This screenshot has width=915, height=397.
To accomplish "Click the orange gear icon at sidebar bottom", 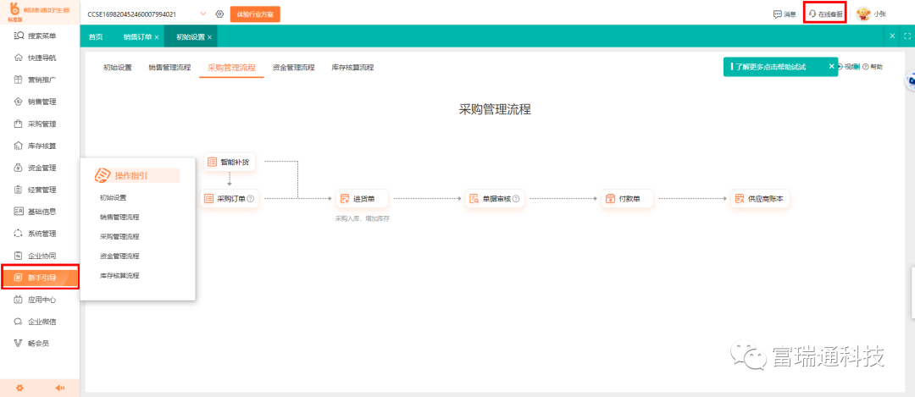I will pyautogui.click(x=19, y=388).
